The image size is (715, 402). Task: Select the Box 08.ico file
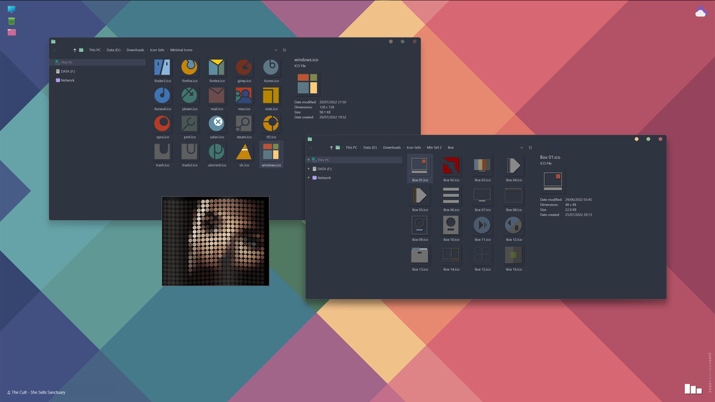pyautogui.click(x=514, y=198)
